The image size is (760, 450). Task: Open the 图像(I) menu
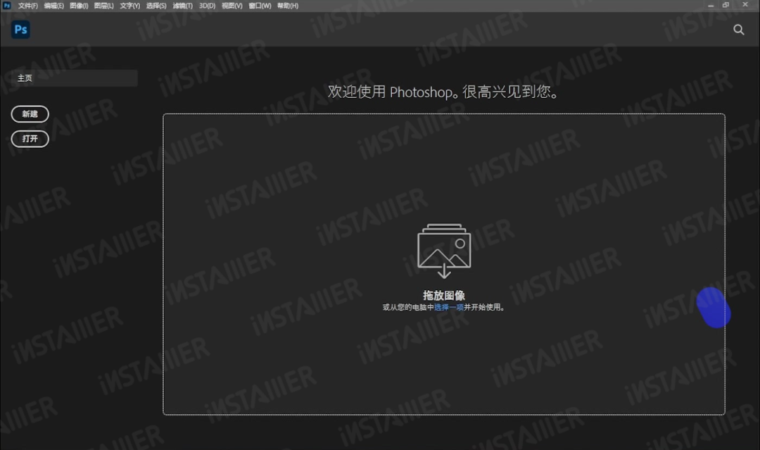click(79, 6)
